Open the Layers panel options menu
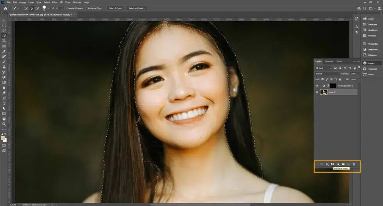 click(359, 61)
